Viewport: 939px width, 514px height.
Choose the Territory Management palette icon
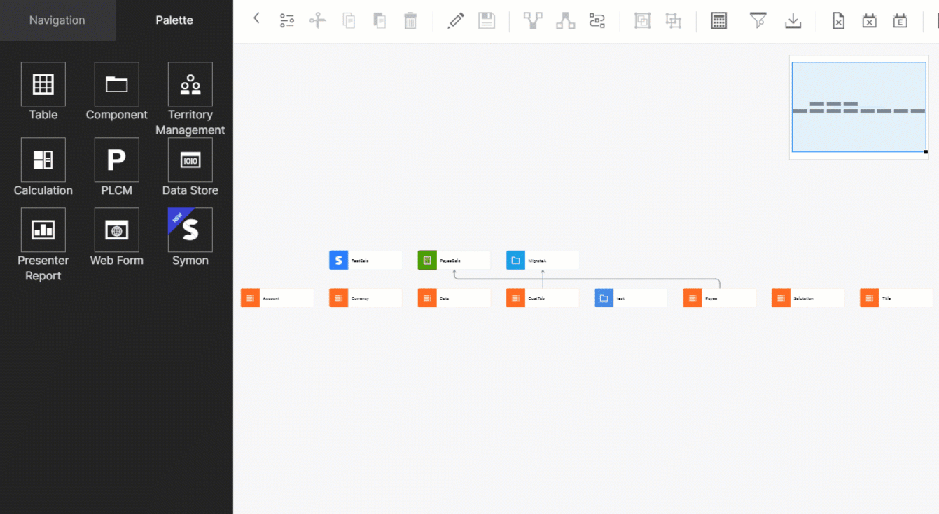(190, 84)
